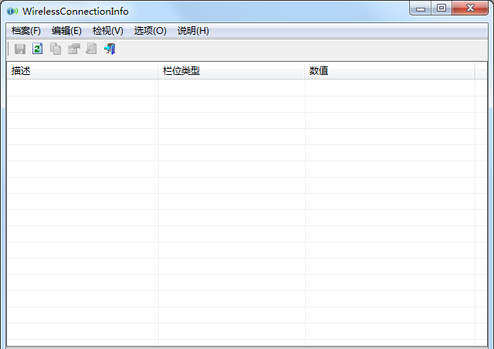Click the Copy selected items icon
This screenshot has width=494, height=349.
tap(56, 49)
